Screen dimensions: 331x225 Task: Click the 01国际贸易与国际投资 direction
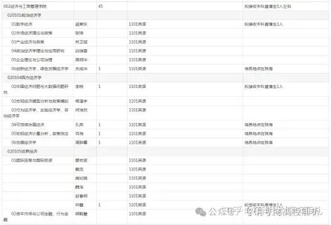(32, 160)
